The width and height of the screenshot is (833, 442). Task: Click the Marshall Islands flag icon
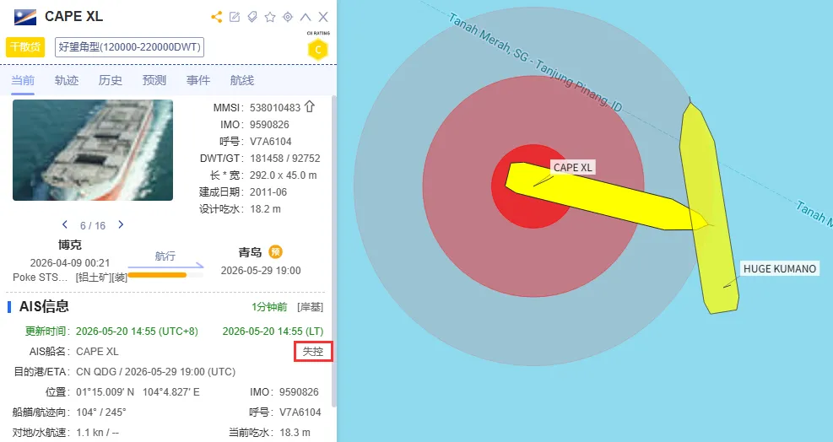[x=25, y=17]
